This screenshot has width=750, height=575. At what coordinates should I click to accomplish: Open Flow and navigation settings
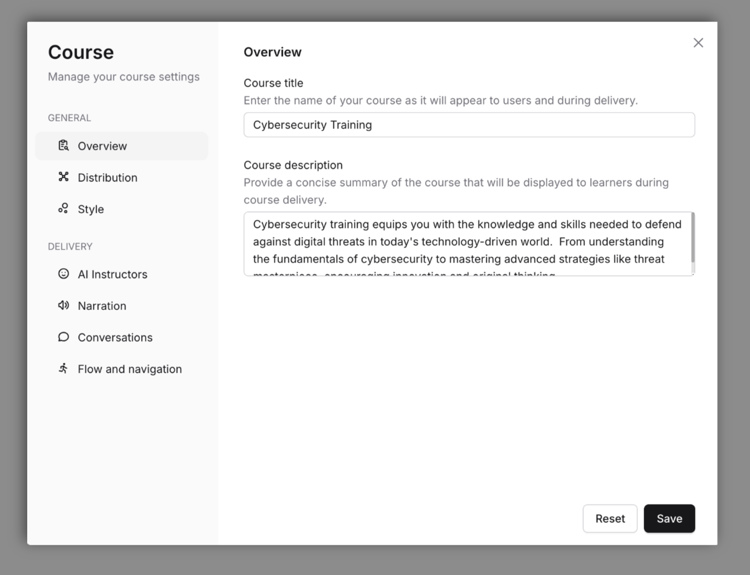click(129, 369)
